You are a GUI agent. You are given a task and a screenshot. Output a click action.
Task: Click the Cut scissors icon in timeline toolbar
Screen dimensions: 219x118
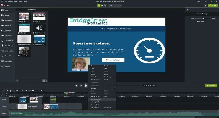(8, 91)
